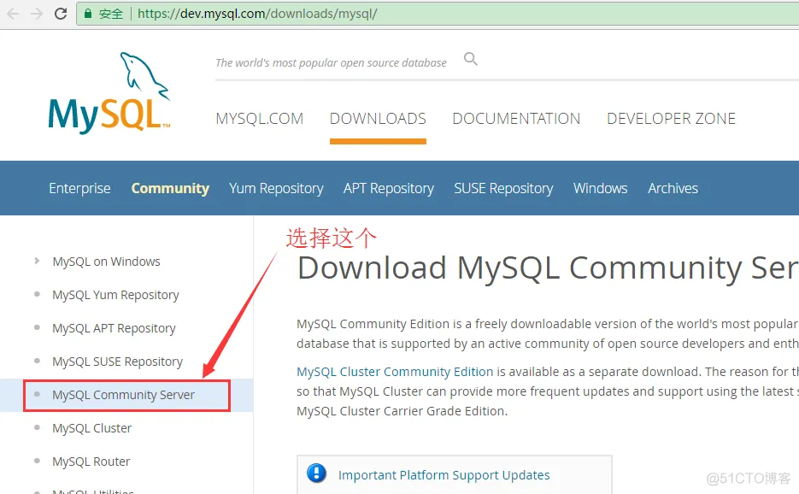Open MySQL Yum Repository sidebar link
The image size is (799, 494).
(115, 295)
